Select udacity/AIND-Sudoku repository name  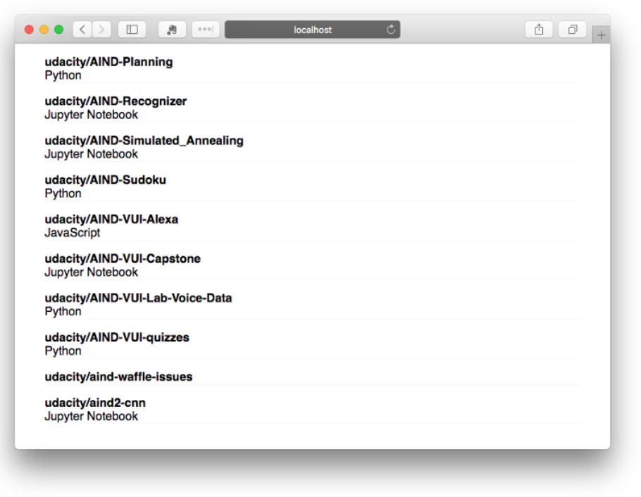click(x=106, y=180)
